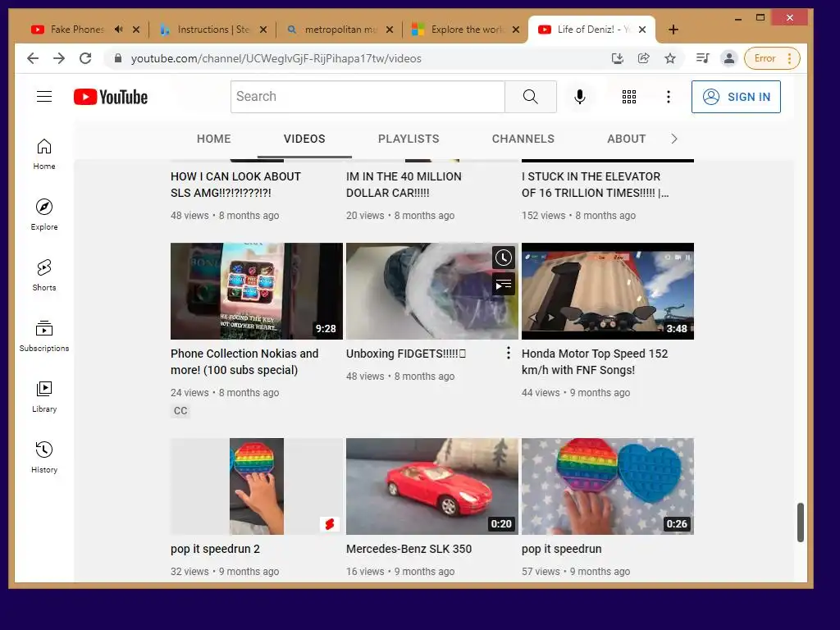Open three-dot menu for Unboxing FIDGETS video

[x=509, y=353]
